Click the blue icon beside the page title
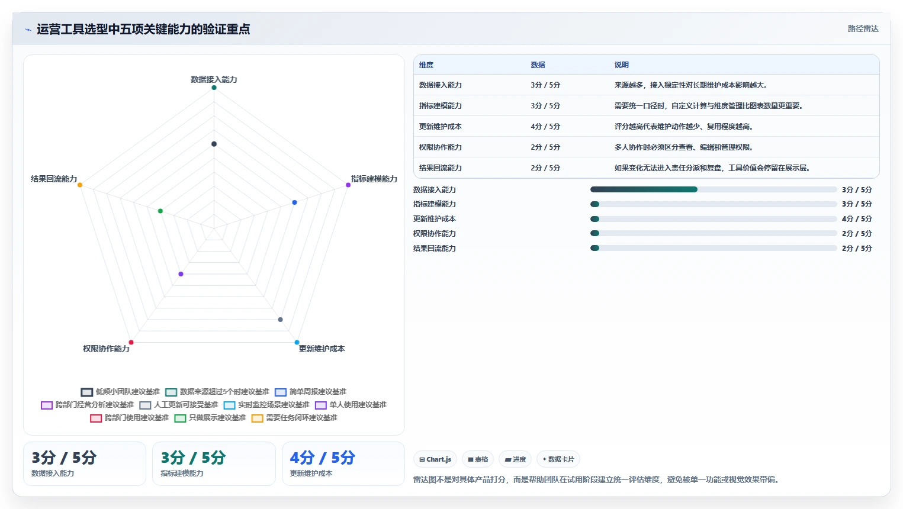Screen dimensions: 903x509 click(28, 30)
